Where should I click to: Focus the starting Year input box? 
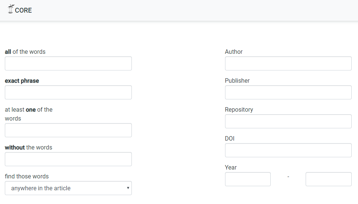tap(248, 179)
